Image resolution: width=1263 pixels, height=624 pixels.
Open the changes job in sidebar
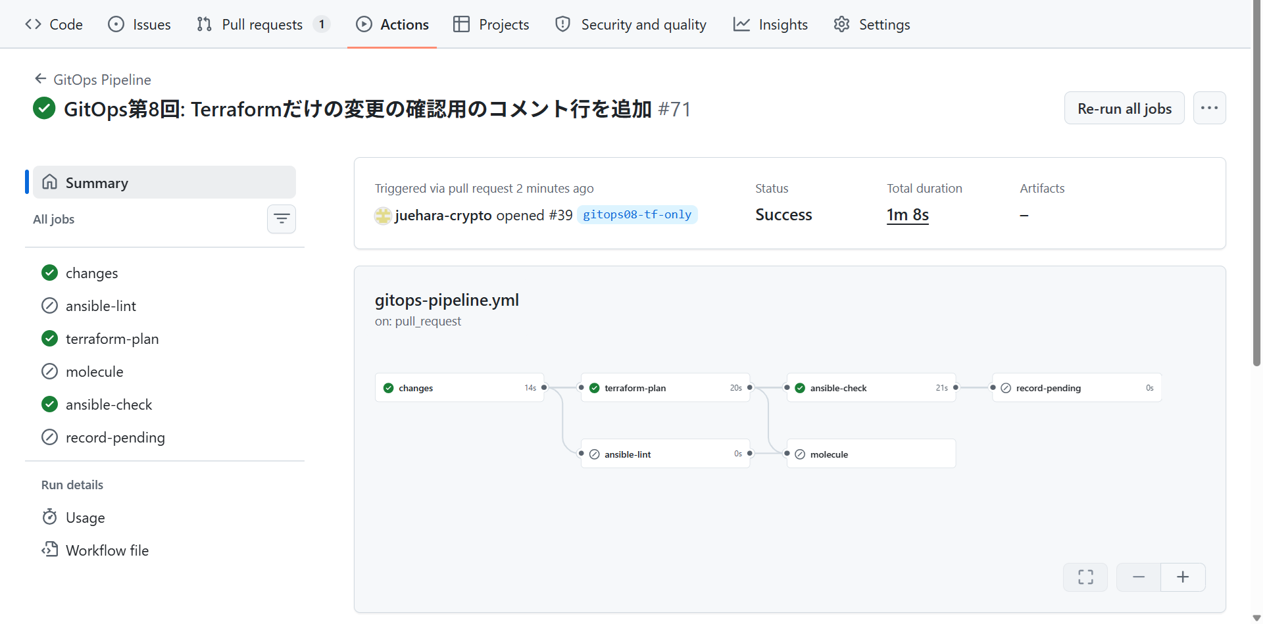pyautogui.click(x=164, y=273)
